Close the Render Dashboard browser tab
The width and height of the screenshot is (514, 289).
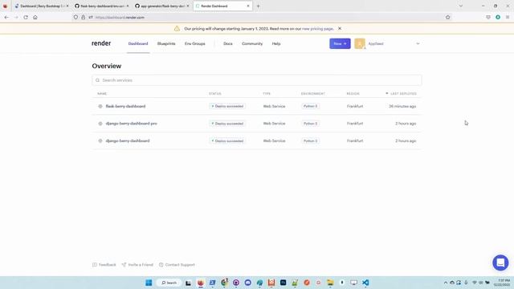(248, 6)
